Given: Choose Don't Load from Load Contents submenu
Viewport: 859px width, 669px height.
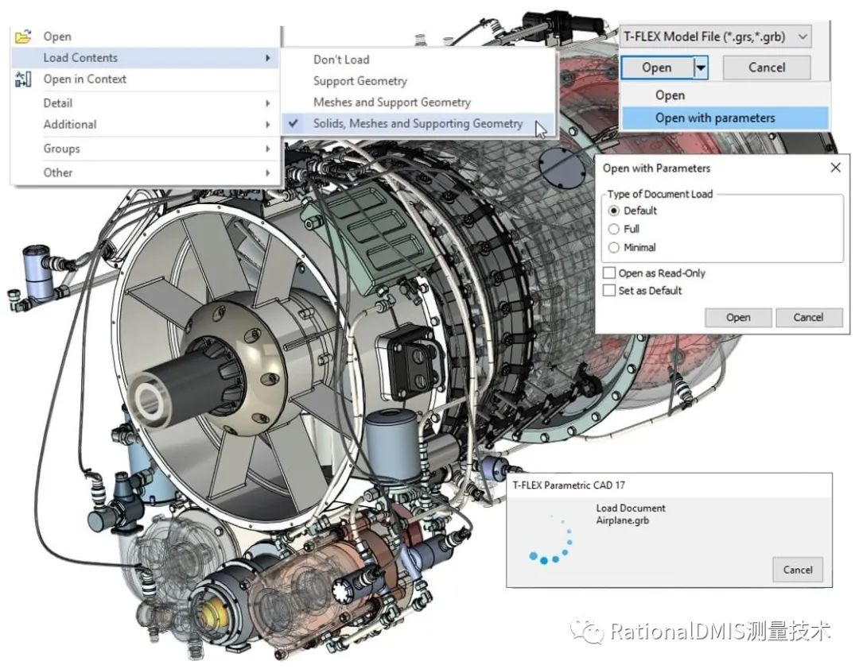Looking at the screenshot, I should (x=341, y=60).
